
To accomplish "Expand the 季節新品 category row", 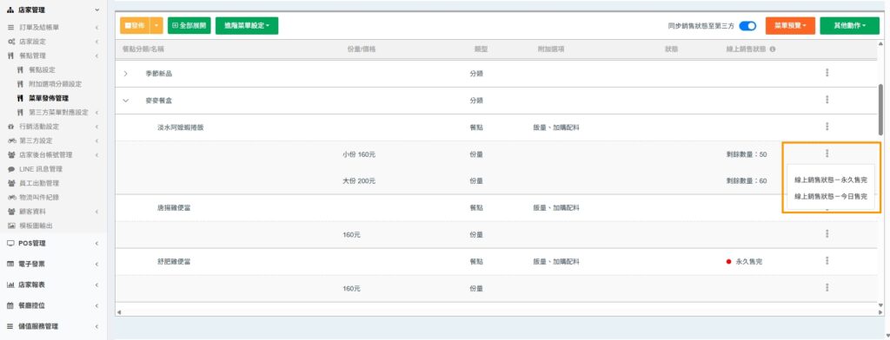I will click(x=125, y=74).
